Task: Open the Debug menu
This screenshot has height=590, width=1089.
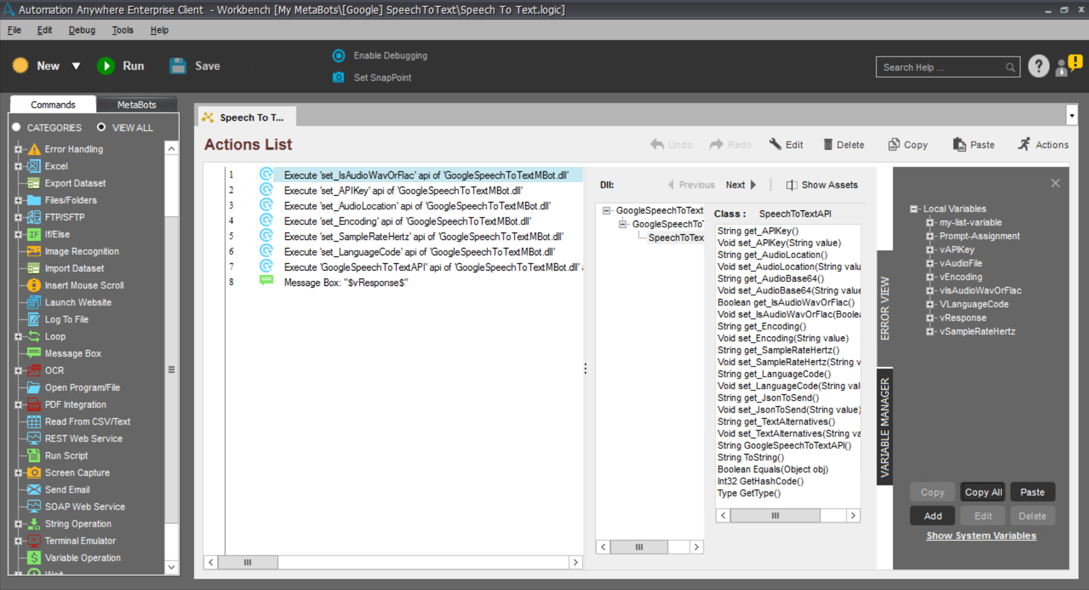Action: tap(82, 30)
